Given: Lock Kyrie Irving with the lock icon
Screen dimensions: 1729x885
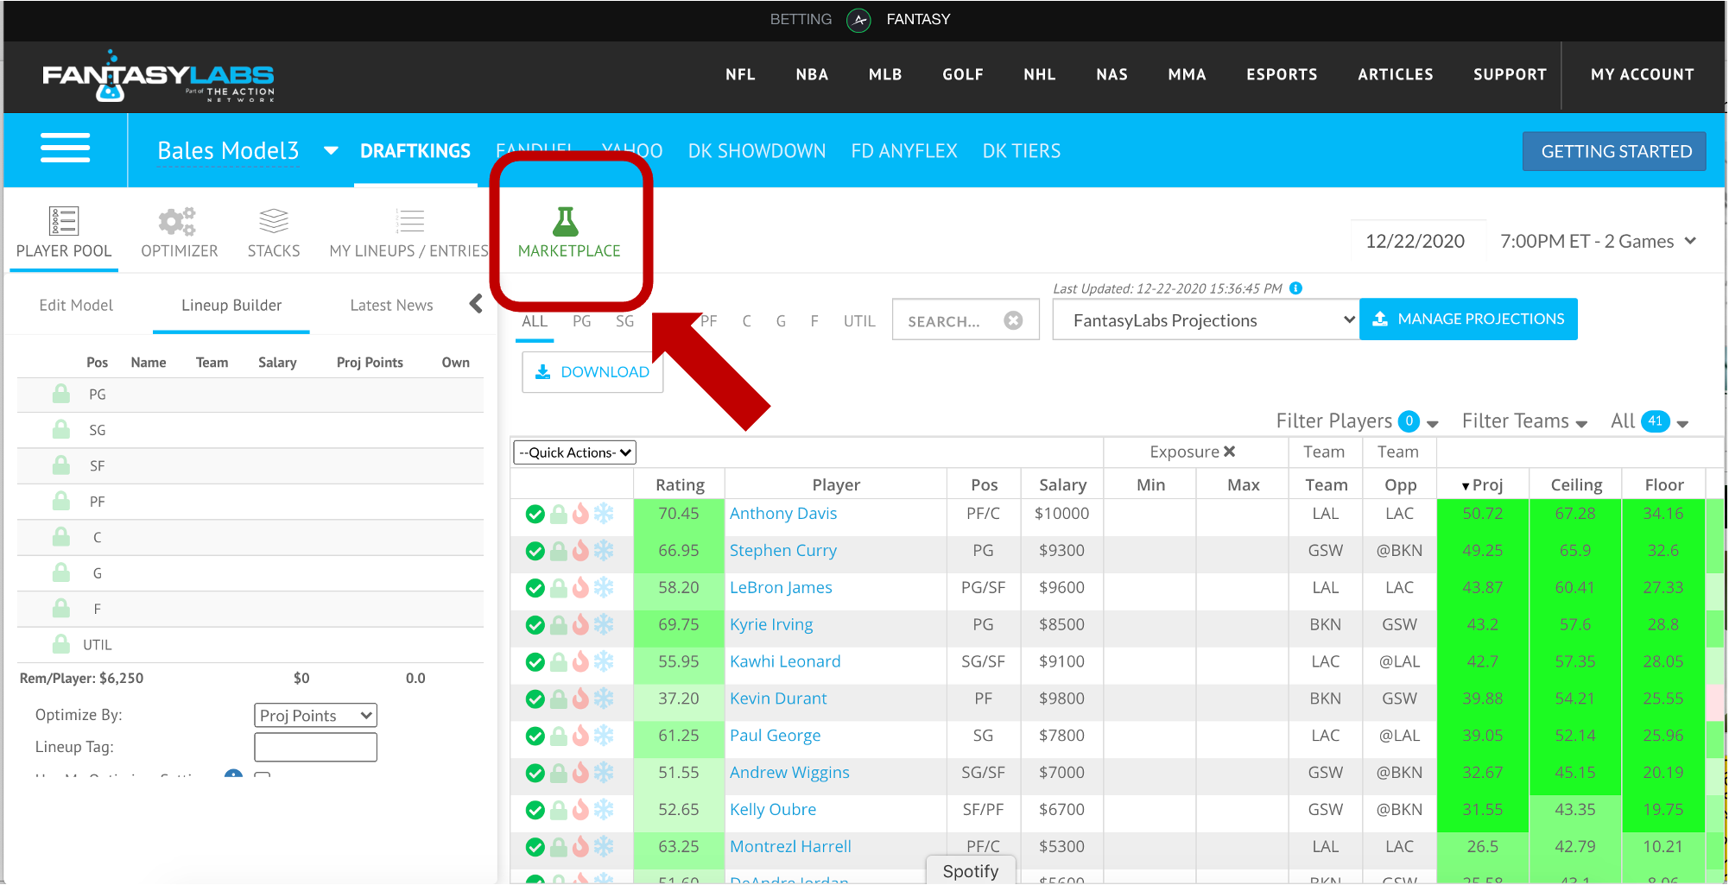Looking at the screenshot, I should 559,626.
